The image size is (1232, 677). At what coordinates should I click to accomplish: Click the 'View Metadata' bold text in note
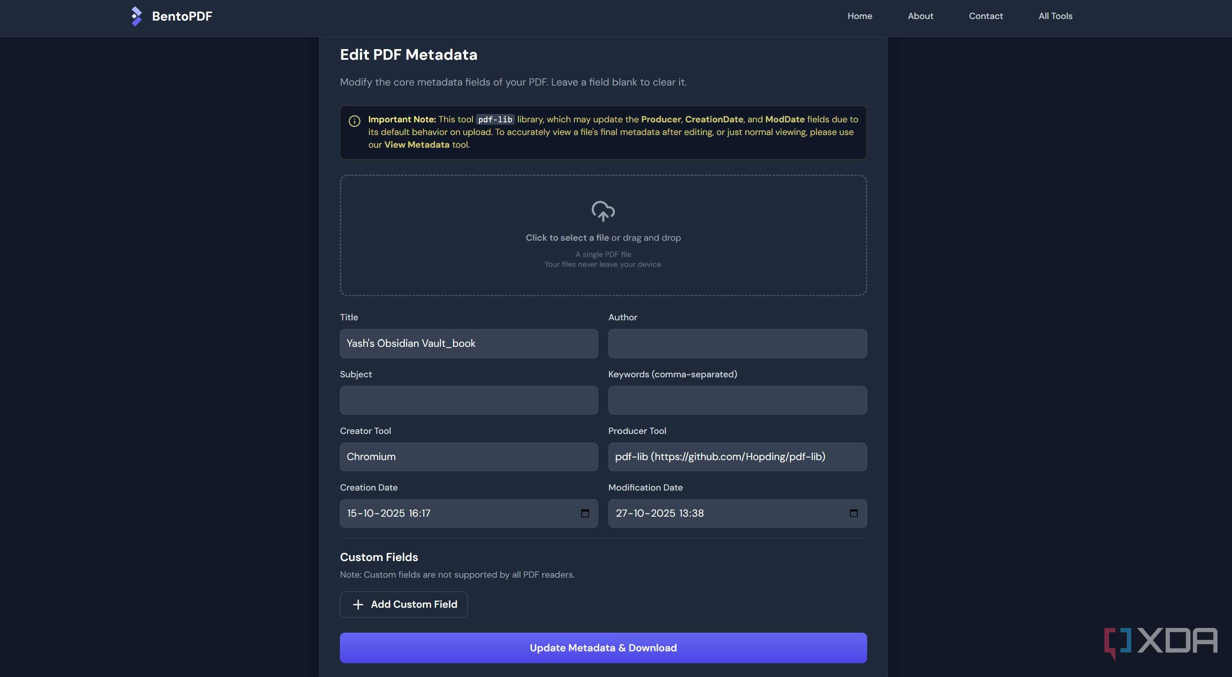(x=417, y=145)
